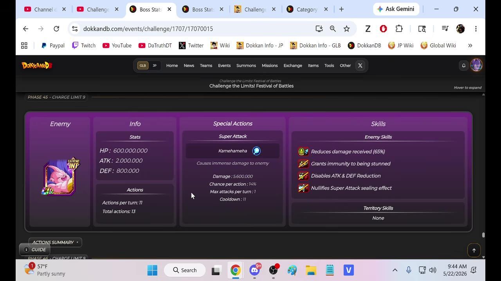Open the Events menu item
Viewport: 501px width, 281px height.
[x=224, y=66]
